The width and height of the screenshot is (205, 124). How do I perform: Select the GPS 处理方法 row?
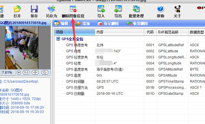130,87
